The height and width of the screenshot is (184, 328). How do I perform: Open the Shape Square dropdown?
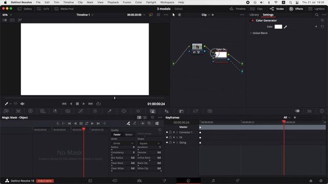(149, 143)
